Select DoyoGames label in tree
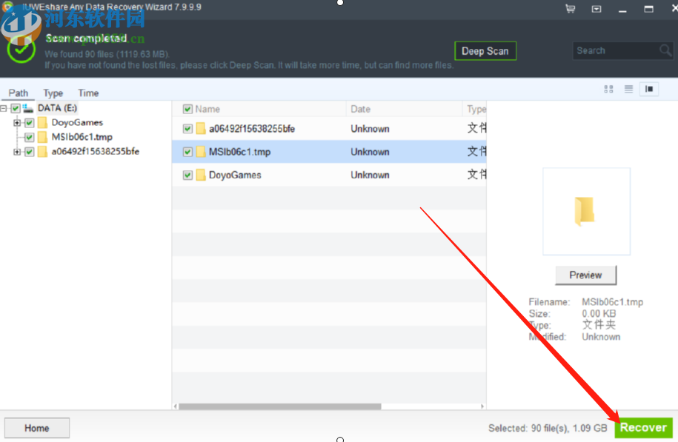The height and width of the screenshot is (442, 678). (77, 122)
